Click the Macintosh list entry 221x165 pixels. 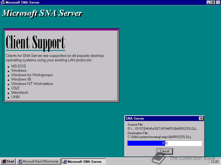click(20, 92)
